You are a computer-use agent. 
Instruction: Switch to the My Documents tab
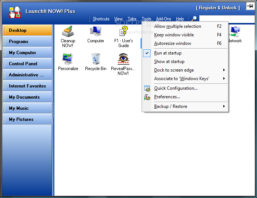point(27,97)
